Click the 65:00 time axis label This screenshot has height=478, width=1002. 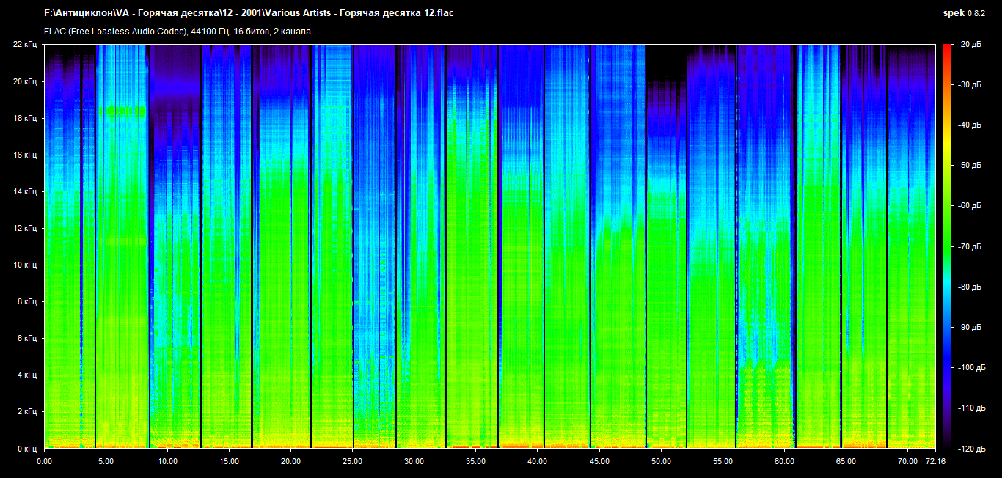tap(846, 462)
